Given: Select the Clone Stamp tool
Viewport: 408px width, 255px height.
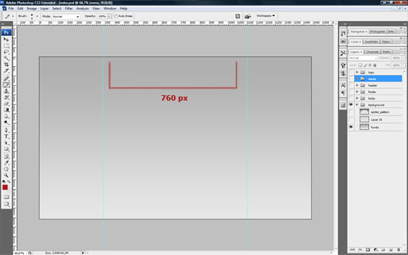Looking at the screenshot, I should click(6, 91).
